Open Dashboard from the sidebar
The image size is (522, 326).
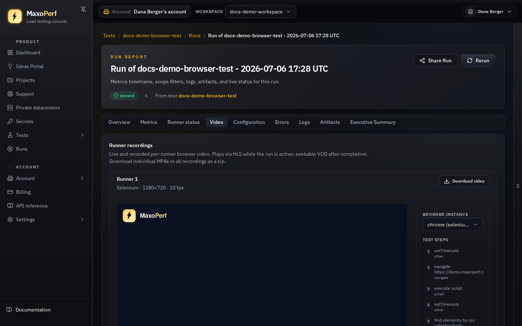tap(46, 53)
